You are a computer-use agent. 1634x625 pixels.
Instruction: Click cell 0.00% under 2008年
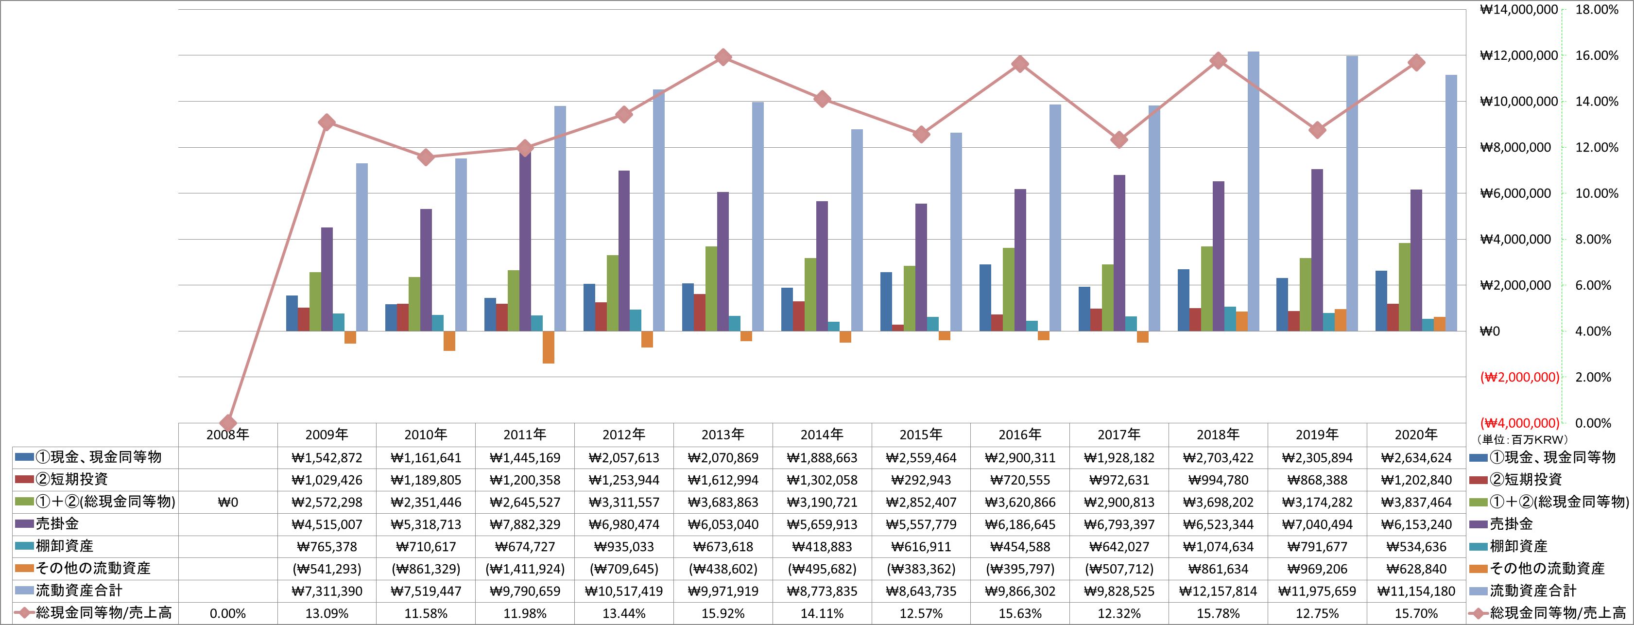[x=228, y=613]
